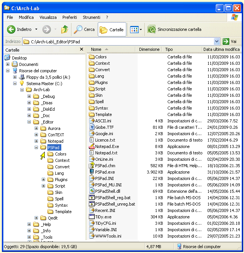Collapse the _Editor tree node

29,122
